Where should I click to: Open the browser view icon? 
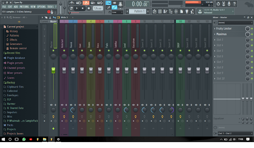(171, 11)
